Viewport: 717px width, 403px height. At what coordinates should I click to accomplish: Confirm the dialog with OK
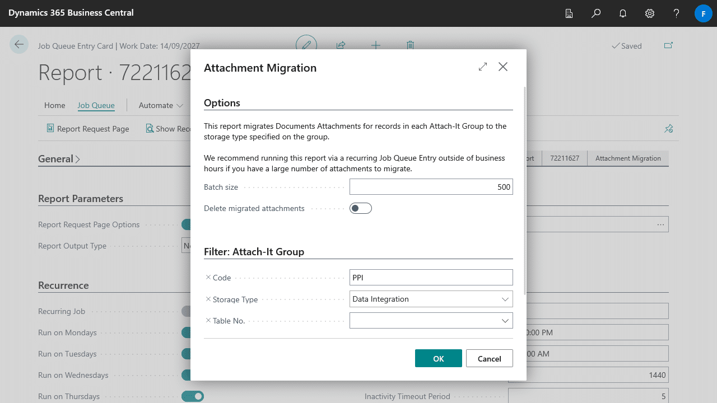tap(438, 358)
